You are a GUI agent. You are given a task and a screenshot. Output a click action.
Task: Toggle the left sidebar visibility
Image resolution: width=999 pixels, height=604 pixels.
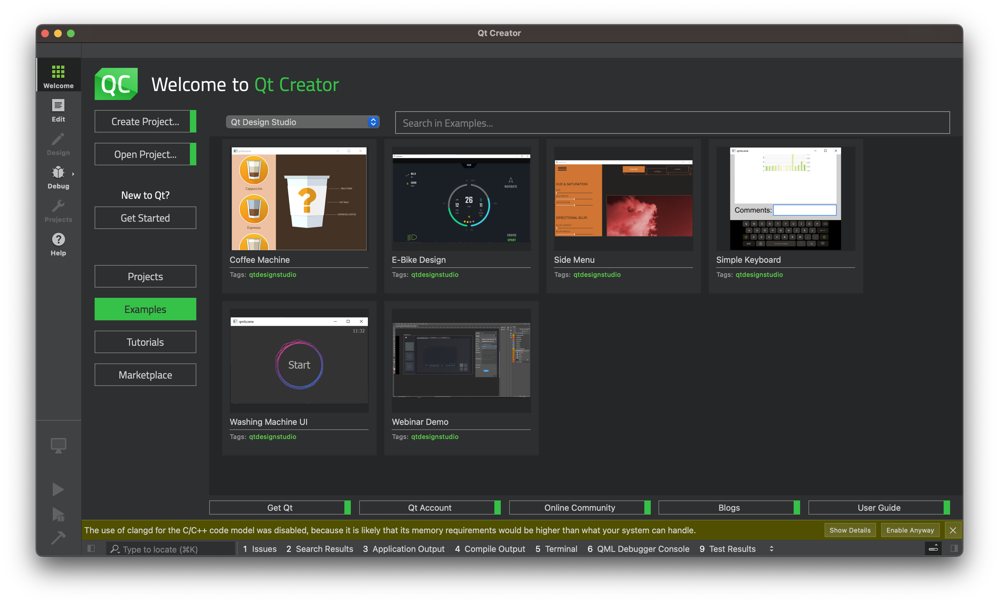(x=91, y=548)
